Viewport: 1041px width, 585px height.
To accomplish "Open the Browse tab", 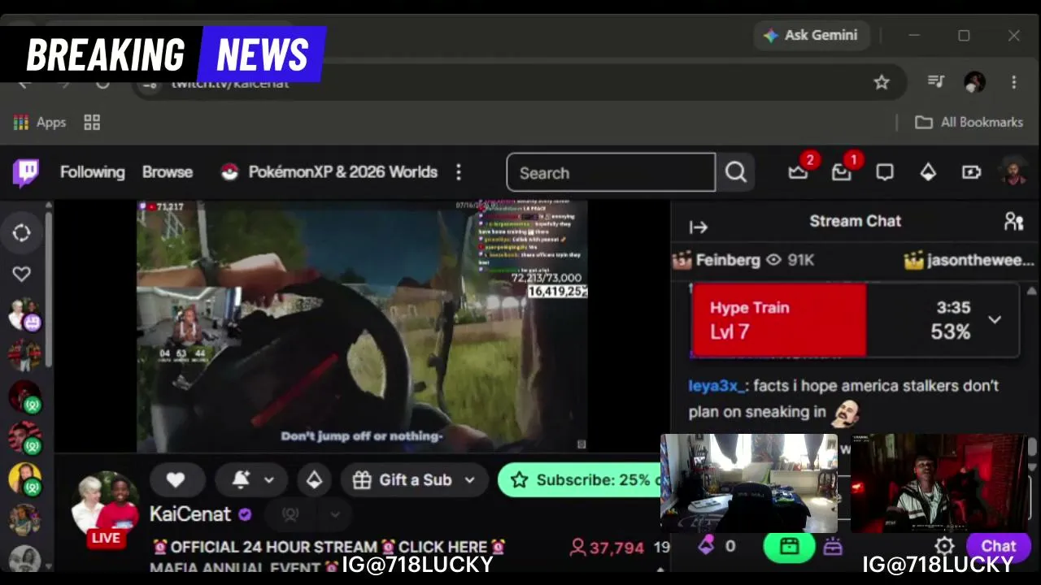I will coord(168,172).
